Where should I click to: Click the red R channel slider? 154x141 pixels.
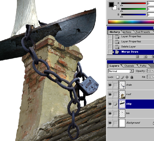click(133, 3)
